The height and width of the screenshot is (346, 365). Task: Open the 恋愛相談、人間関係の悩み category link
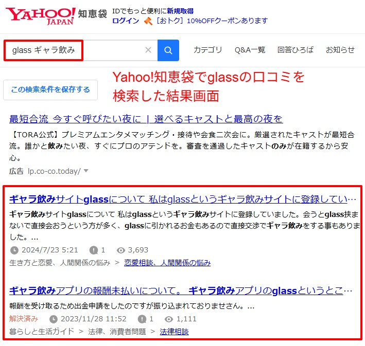point(167,263)
